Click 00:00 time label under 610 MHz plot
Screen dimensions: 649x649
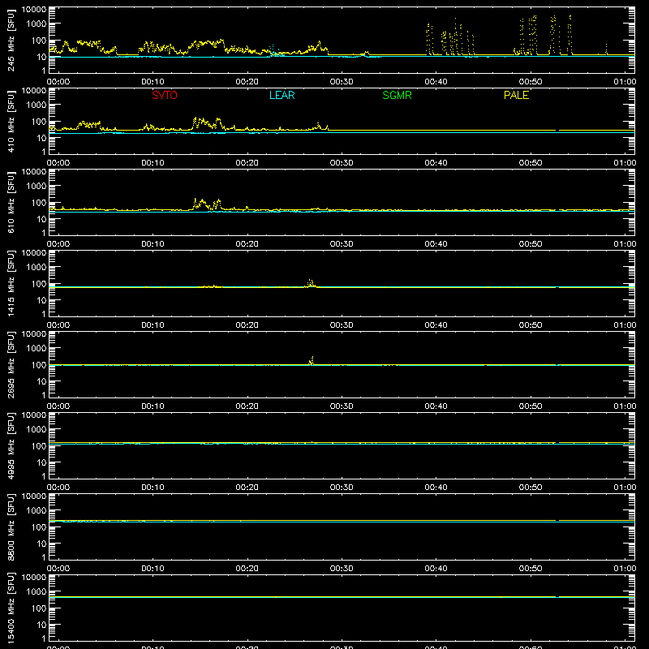(x=58, y=244)
